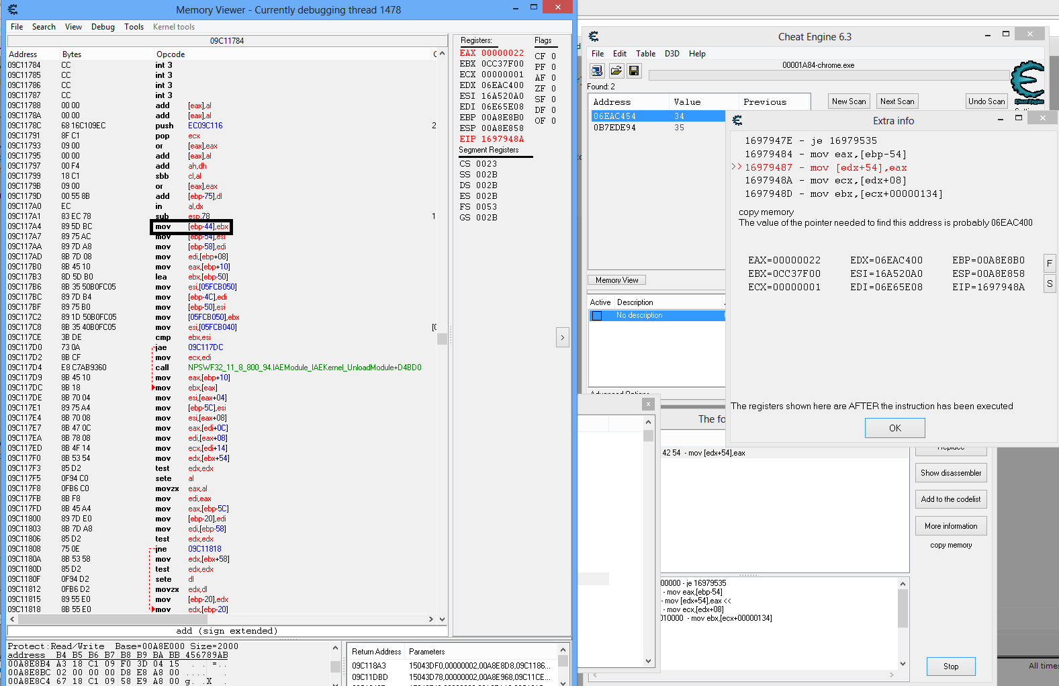
Task: Click the Stop button
Action: (950, 667)
